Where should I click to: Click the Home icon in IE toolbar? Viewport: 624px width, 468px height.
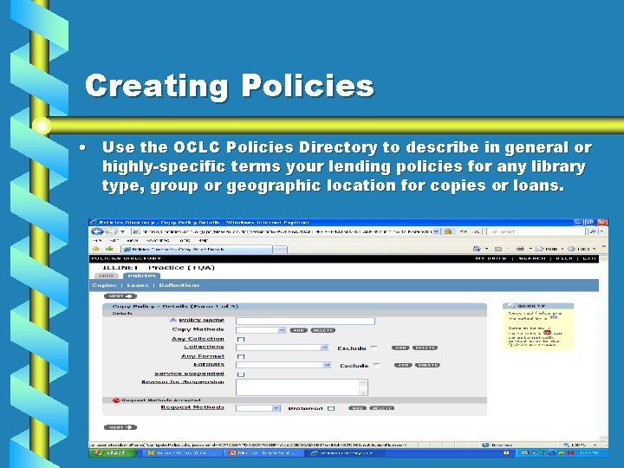tap(477, 249)
